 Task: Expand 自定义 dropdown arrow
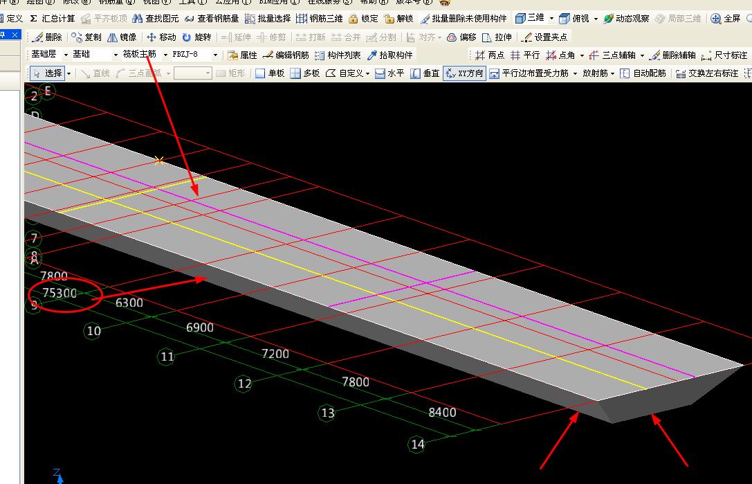367,73
